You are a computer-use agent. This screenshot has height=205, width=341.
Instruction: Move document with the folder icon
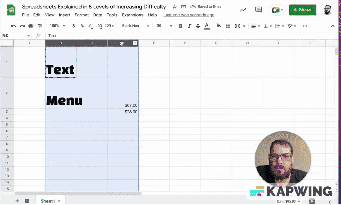click(x=184, y=7)
